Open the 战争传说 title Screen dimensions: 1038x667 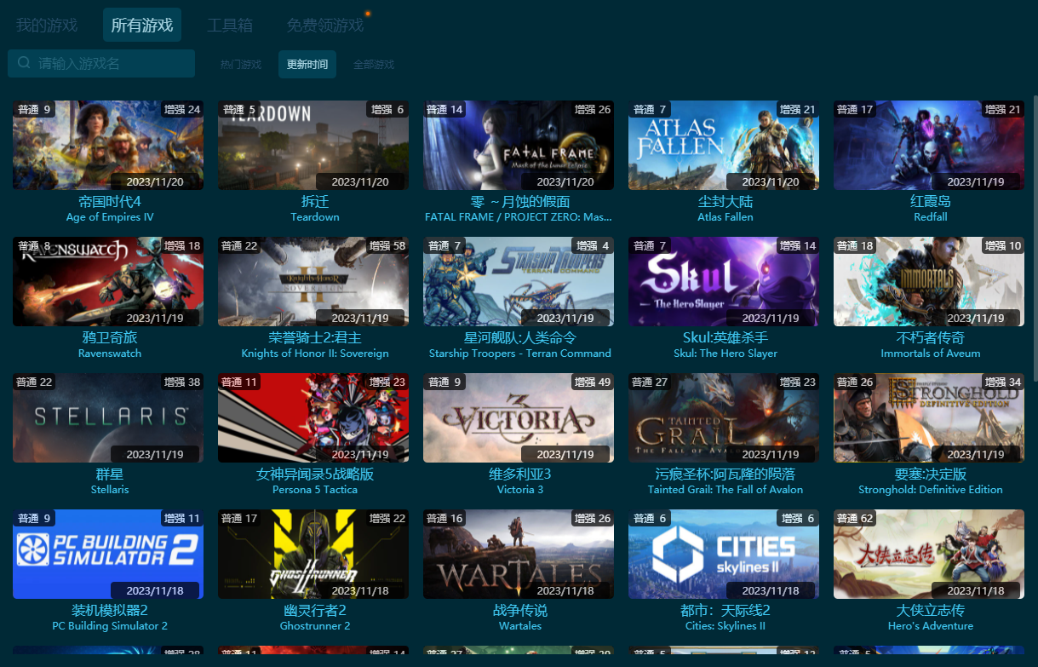[520, 611]
